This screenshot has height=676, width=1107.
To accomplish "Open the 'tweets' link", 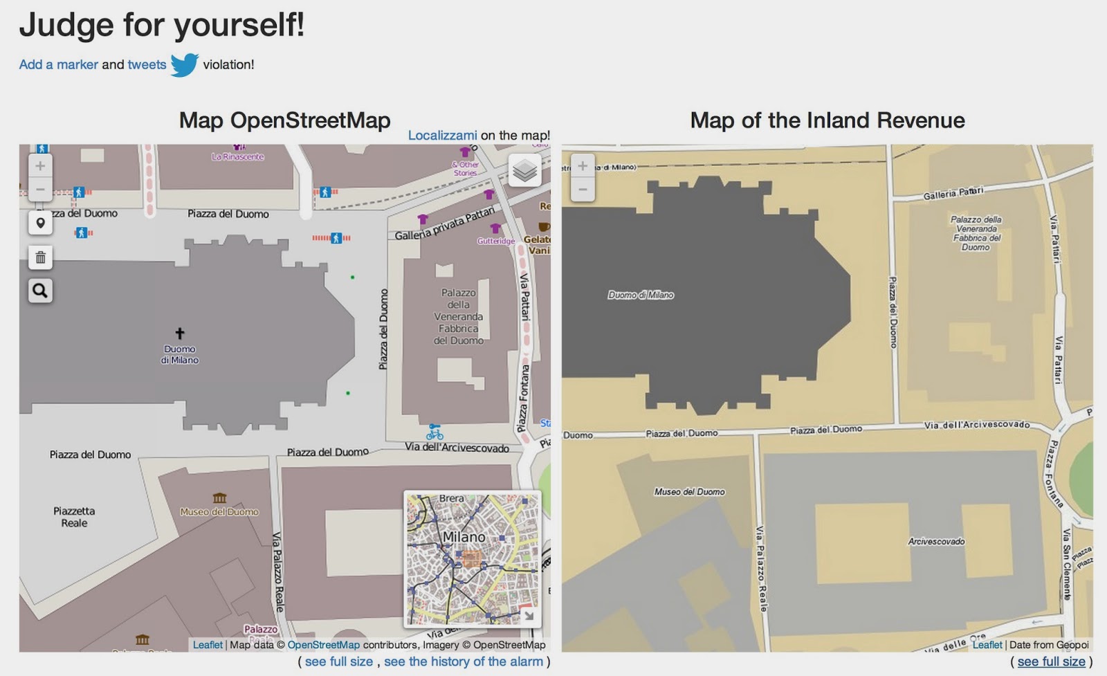I will [x=147, y=64].
